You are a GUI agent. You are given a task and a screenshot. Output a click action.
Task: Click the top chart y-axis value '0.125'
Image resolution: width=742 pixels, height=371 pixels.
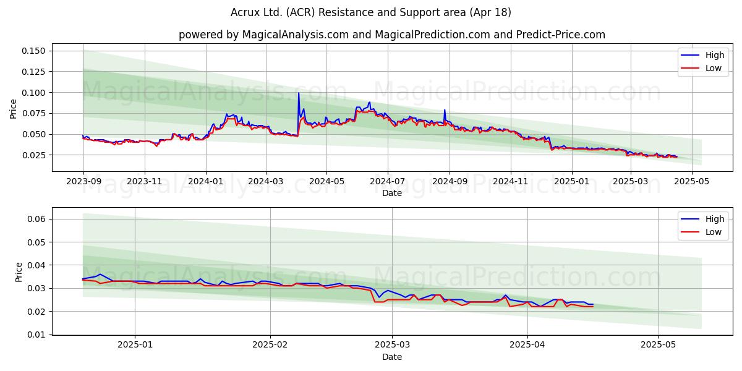tap(35, 72)
